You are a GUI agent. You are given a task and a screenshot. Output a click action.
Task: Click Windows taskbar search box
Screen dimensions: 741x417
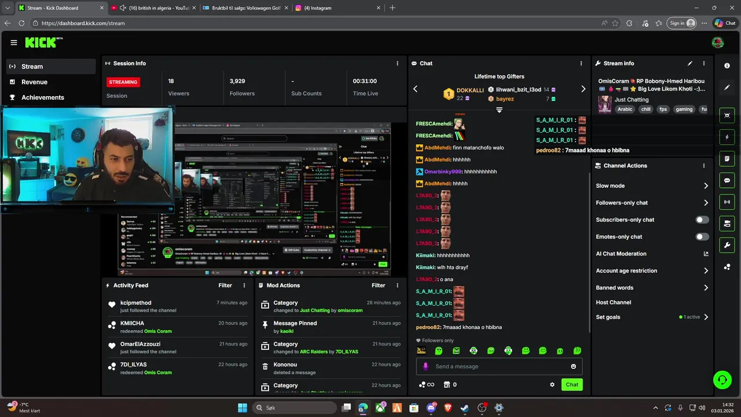click(294, 408)
